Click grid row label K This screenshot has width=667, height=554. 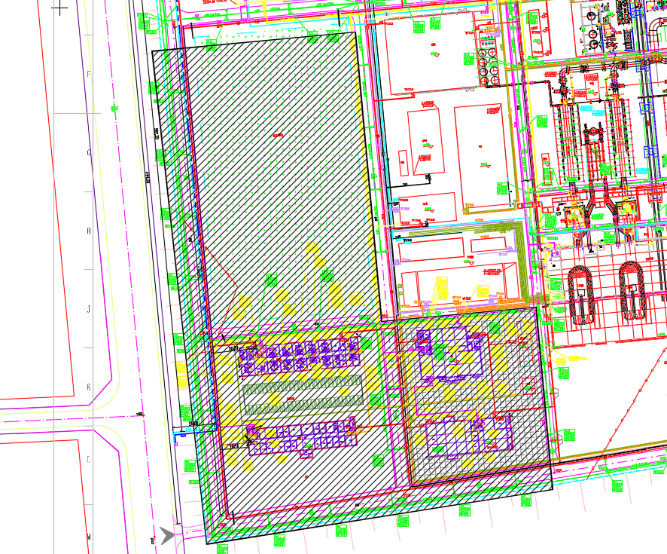tap(89, 387)
